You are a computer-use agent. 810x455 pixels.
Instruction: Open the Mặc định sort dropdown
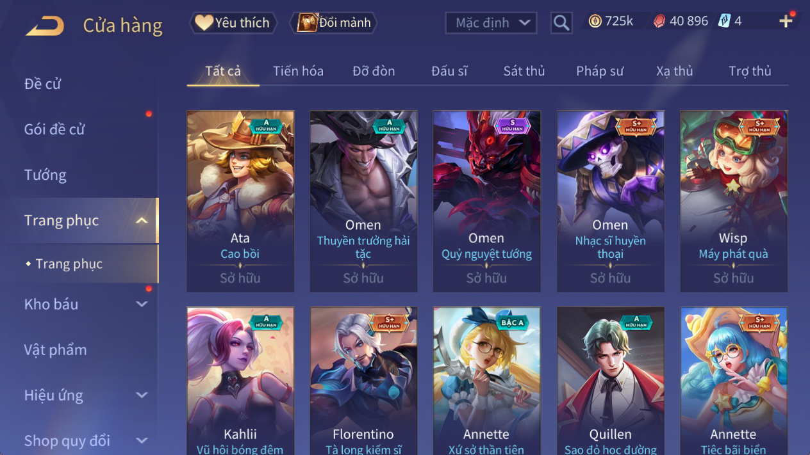click(491, 23)
